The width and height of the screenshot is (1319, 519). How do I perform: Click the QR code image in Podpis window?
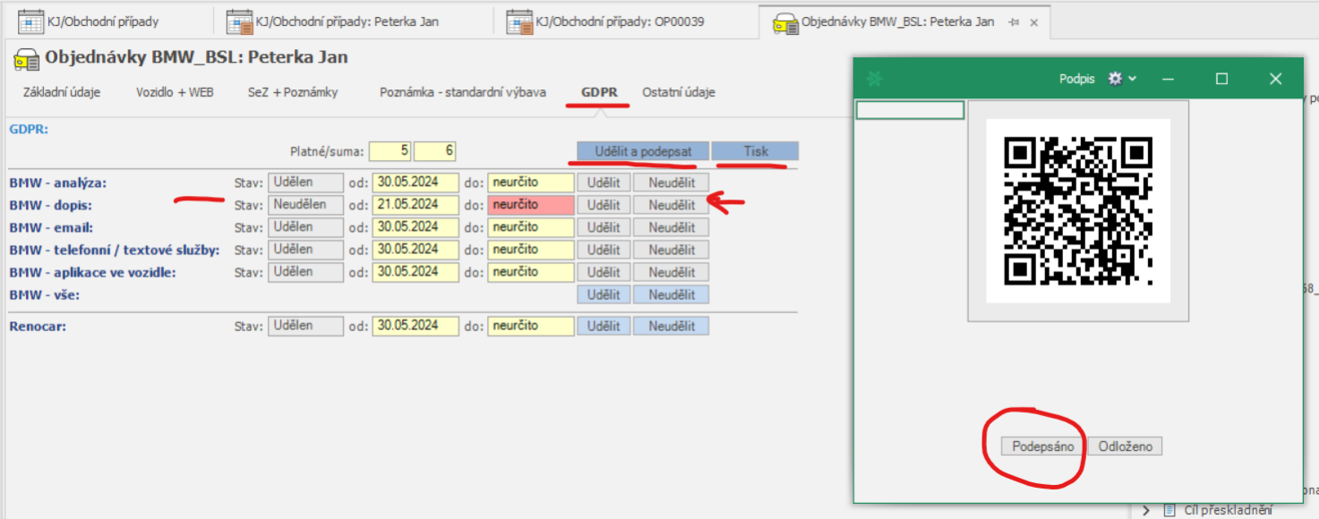click(x=1078, y=210)
